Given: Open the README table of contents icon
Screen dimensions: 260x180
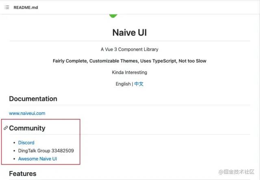Looking at the screenshot, I should 7,7.
